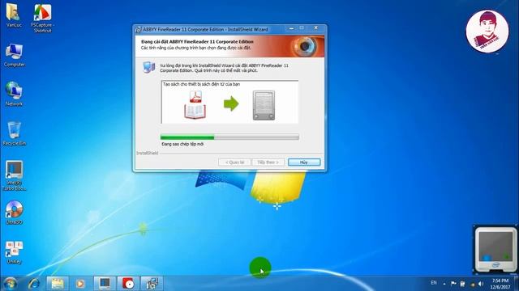Click the Intel Turbo Boost monitor gadget
The height and width of the screenshot is (291, 519).
pyautogui.click(x=495, y=250)
